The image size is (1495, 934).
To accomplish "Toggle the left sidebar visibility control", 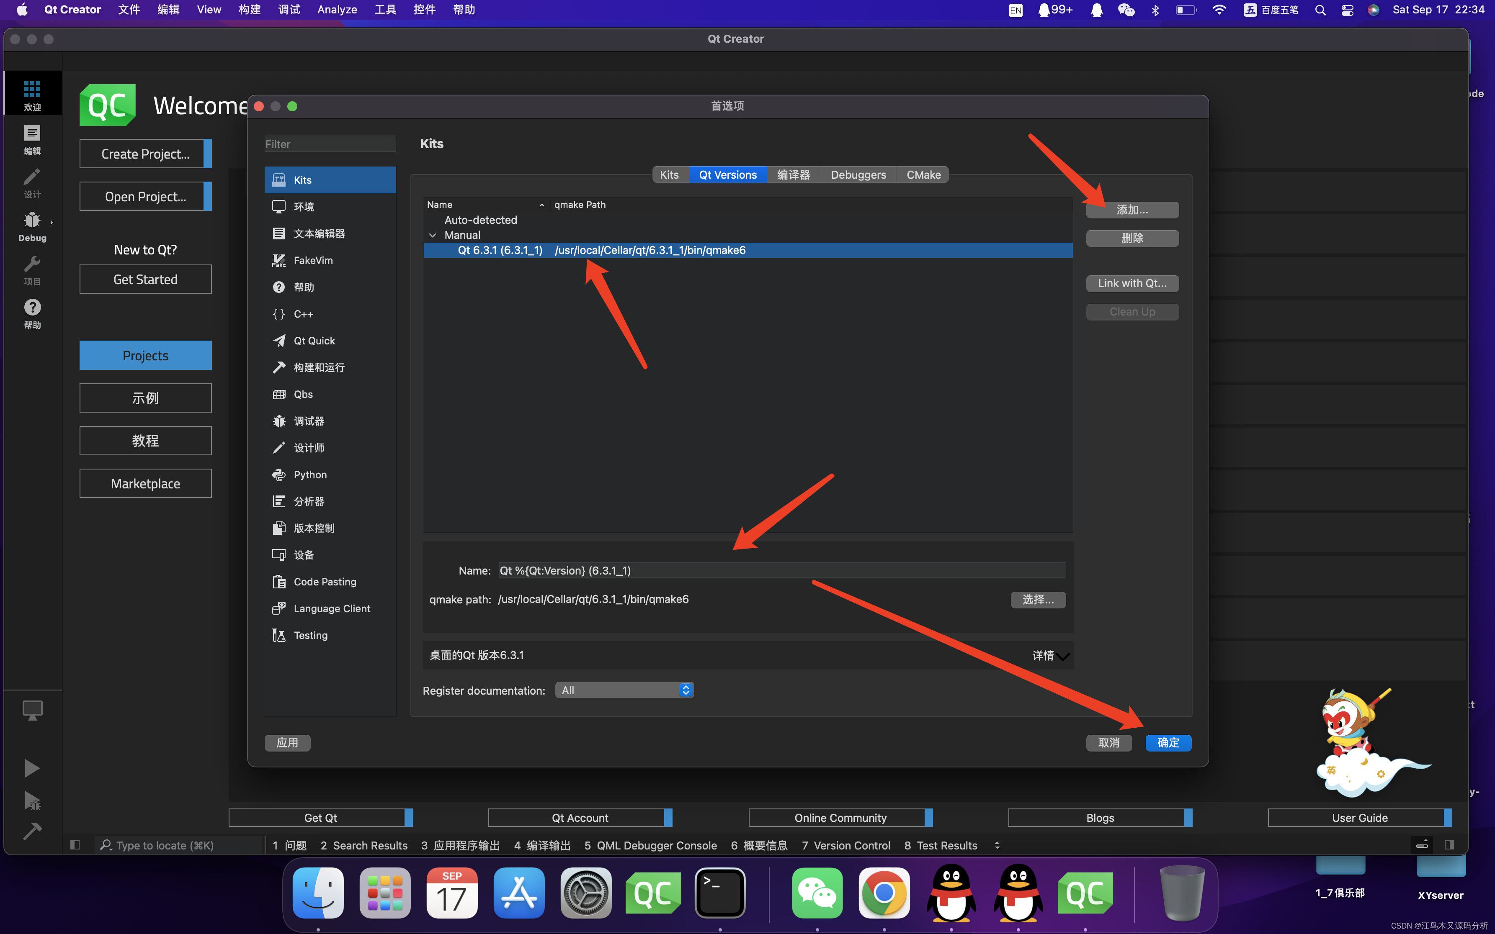I will (75, 844).
